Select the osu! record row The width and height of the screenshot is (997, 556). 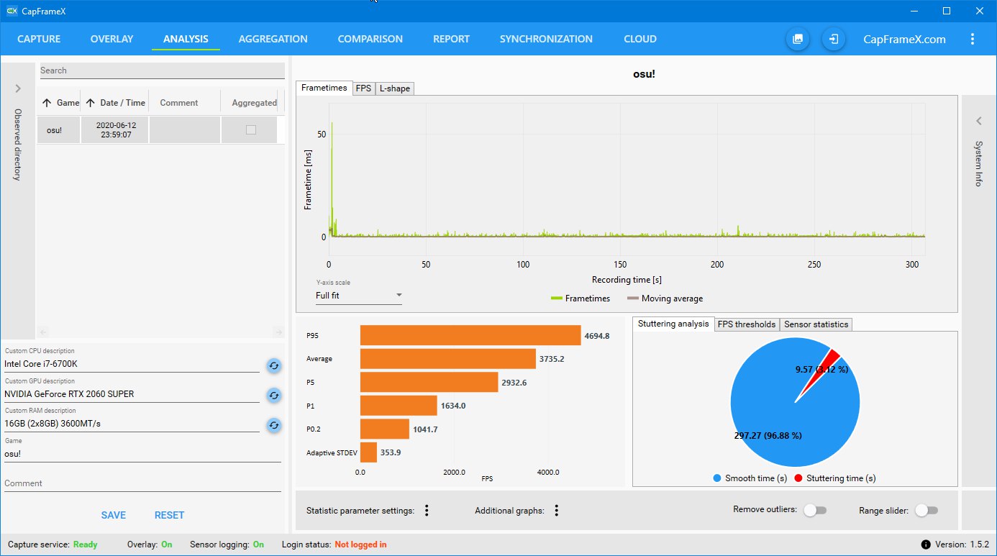157,130
